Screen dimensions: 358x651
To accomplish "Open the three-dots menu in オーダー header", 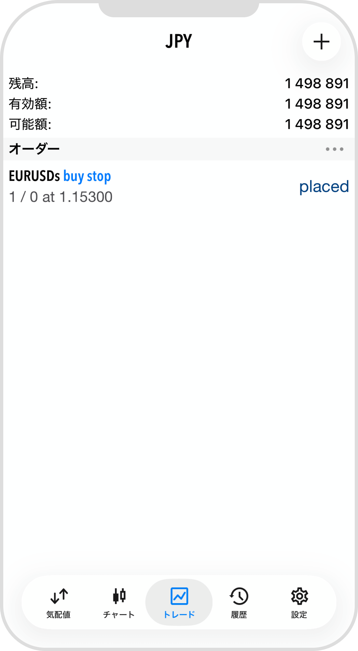I will (x=334, y=149).
